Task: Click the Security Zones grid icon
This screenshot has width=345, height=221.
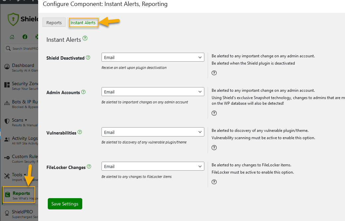Action: (7, 85)
